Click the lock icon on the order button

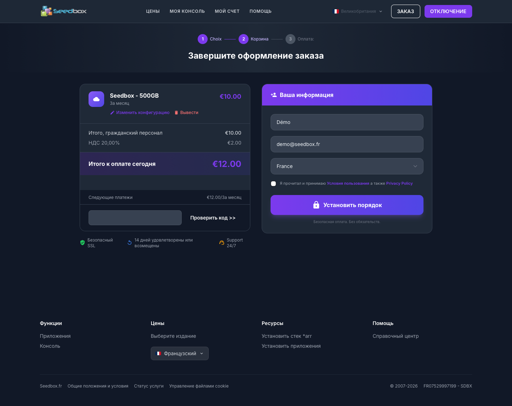316,205
